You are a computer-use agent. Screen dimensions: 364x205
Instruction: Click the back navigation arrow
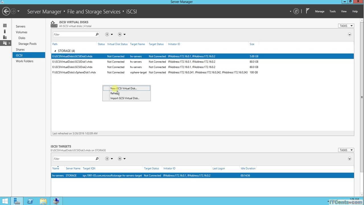tap(6, 11)
